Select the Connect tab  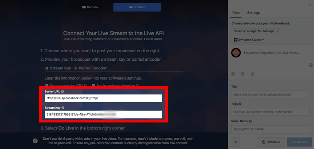(x=137, y=7)
